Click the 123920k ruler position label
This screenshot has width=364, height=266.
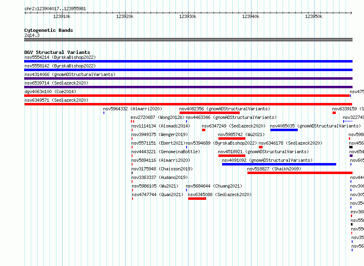pyautogui.click(x=125, y=16)
